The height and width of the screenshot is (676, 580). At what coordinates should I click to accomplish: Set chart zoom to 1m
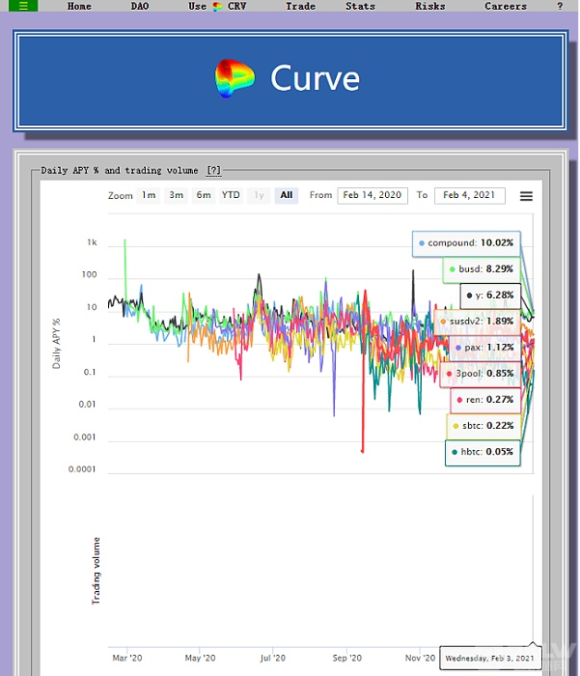pos(149,195)
